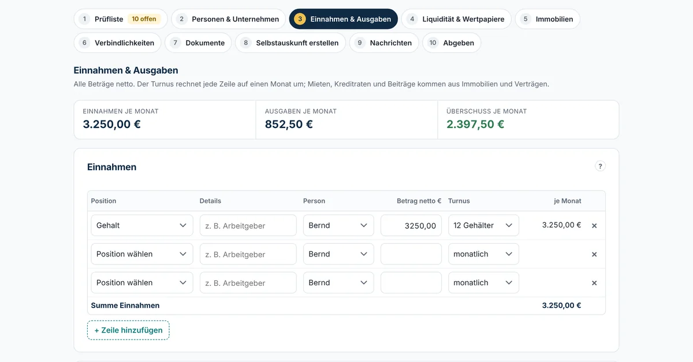Click + Zeile hinzufügen button
The width and height of the screenshot is (693, 362).
pos(128,330)
